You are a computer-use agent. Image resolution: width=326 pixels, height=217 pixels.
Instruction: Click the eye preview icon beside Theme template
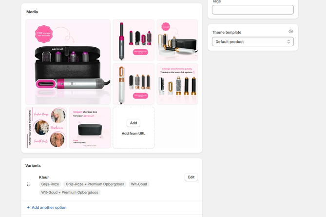click(290, 31)
